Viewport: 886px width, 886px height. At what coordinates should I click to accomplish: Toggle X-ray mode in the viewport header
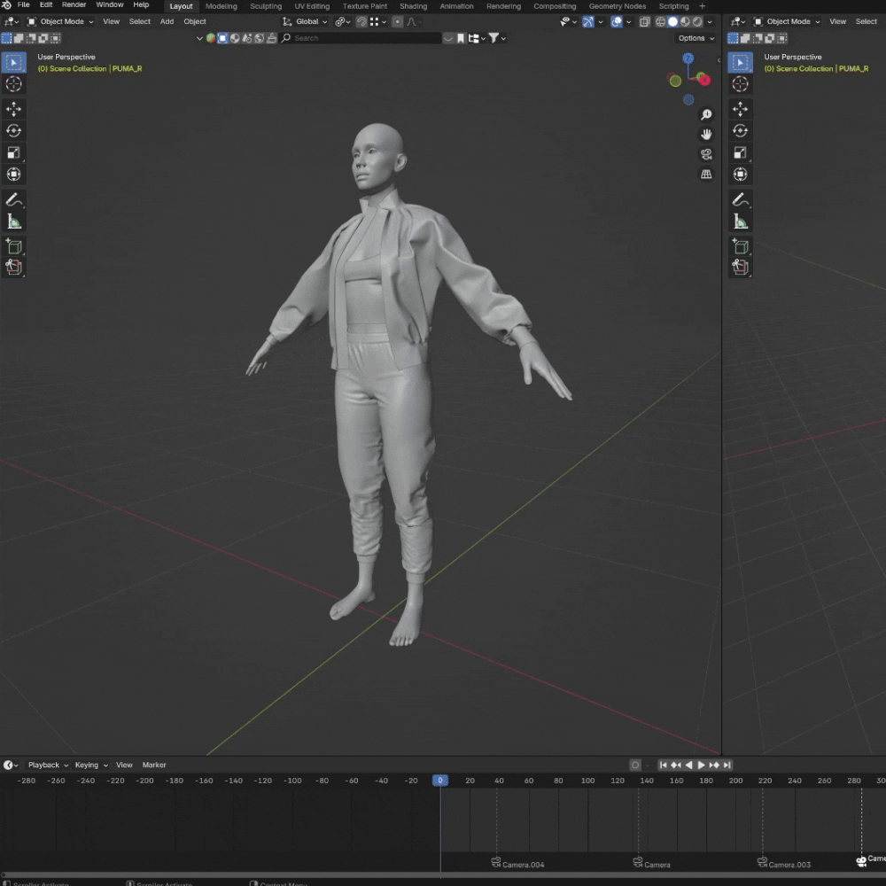point(645,21)
